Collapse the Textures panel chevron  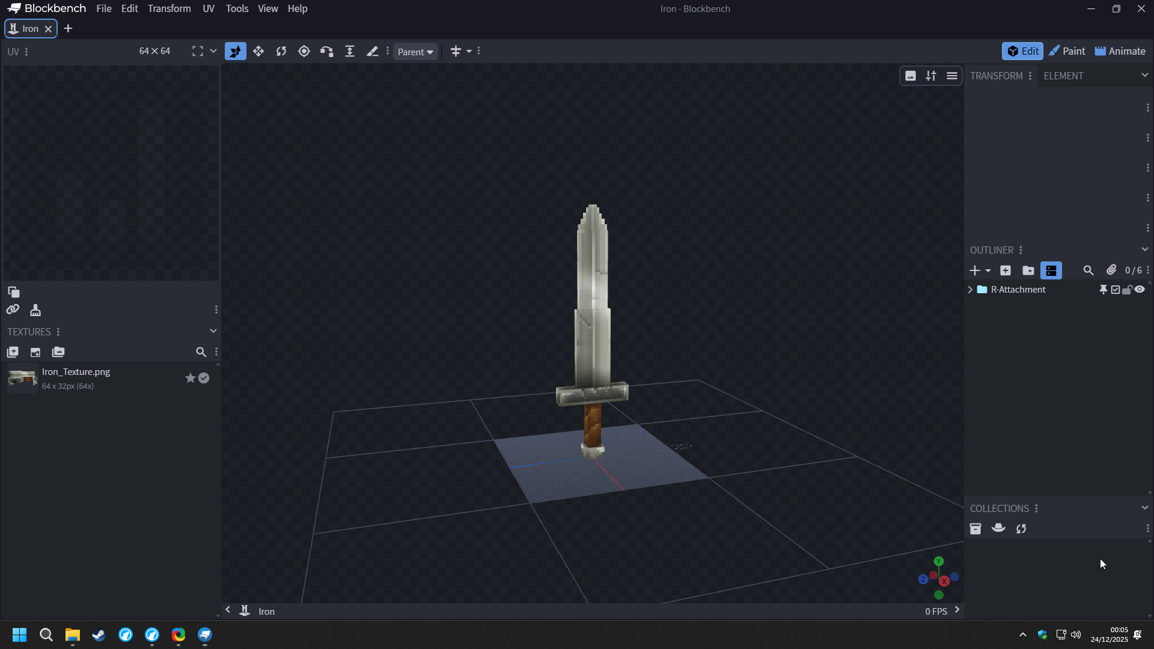213,331
